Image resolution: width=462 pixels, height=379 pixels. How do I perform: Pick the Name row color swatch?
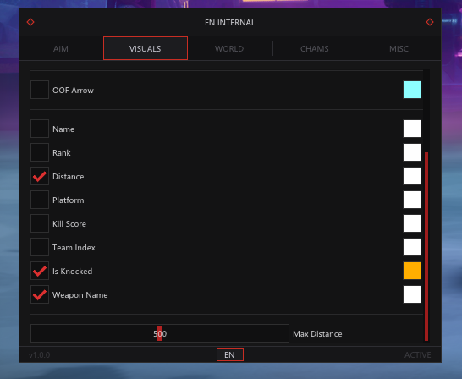pyautogui.click(x=412, y=129)
